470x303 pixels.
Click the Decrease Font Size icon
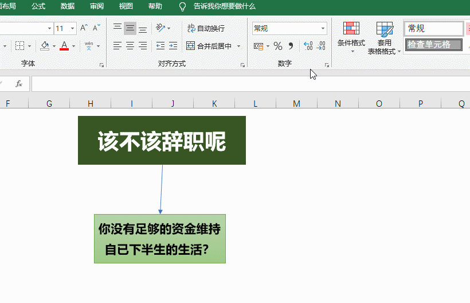coord(96,28)
